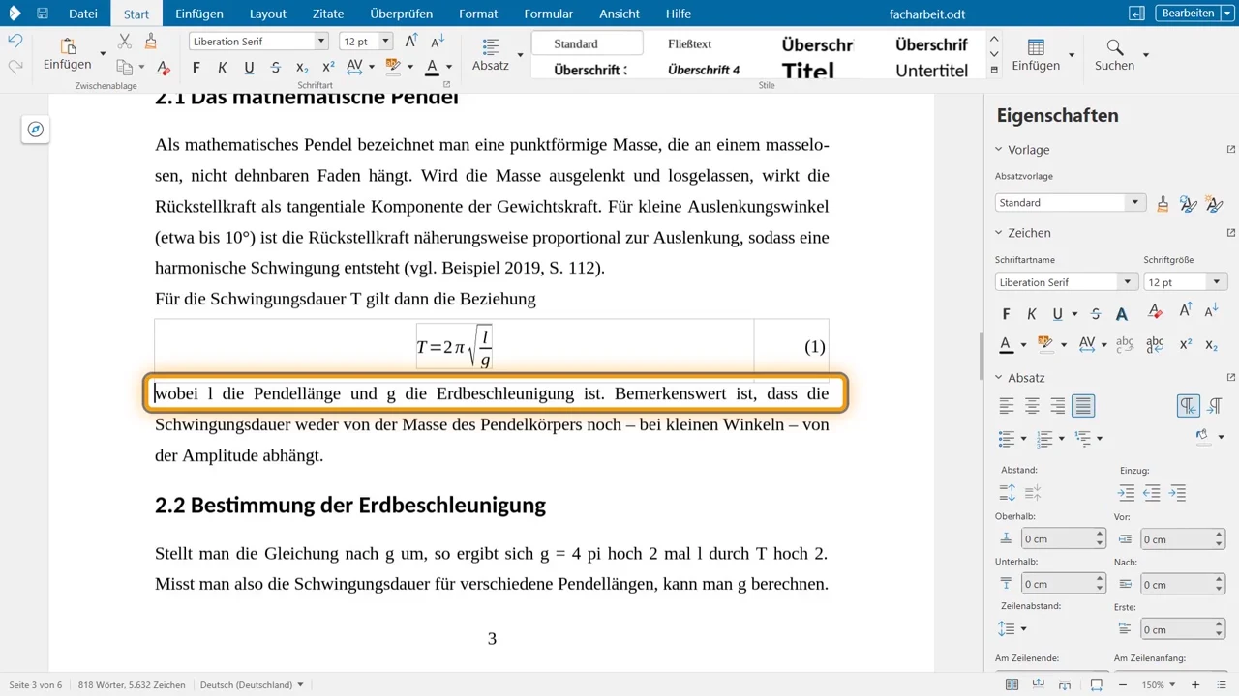Open the language dropdown Deutsch (Deutschland)

[252, 685]
